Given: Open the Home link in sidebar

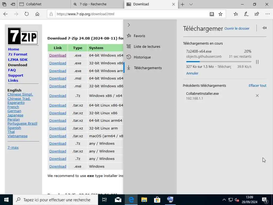Looking at the screenshot, I should [14, 49].
